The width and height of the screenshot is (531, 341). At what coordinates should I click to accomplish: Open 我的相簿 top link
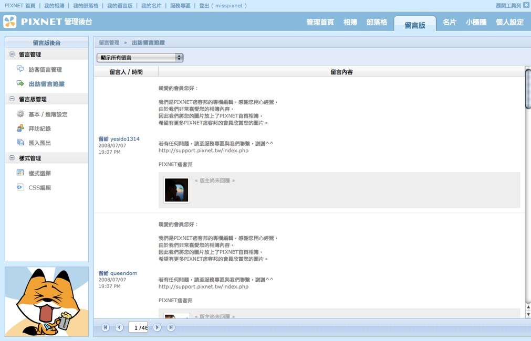pos(54,6)
